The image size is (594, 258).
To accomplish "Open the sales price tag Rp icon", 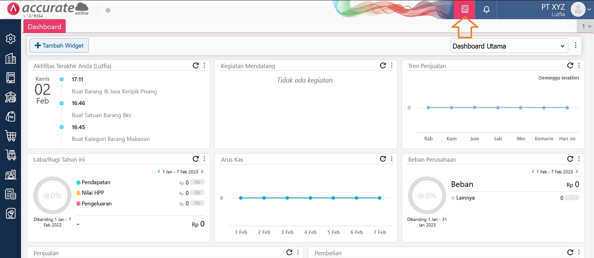I will click(x=10, y=116).
